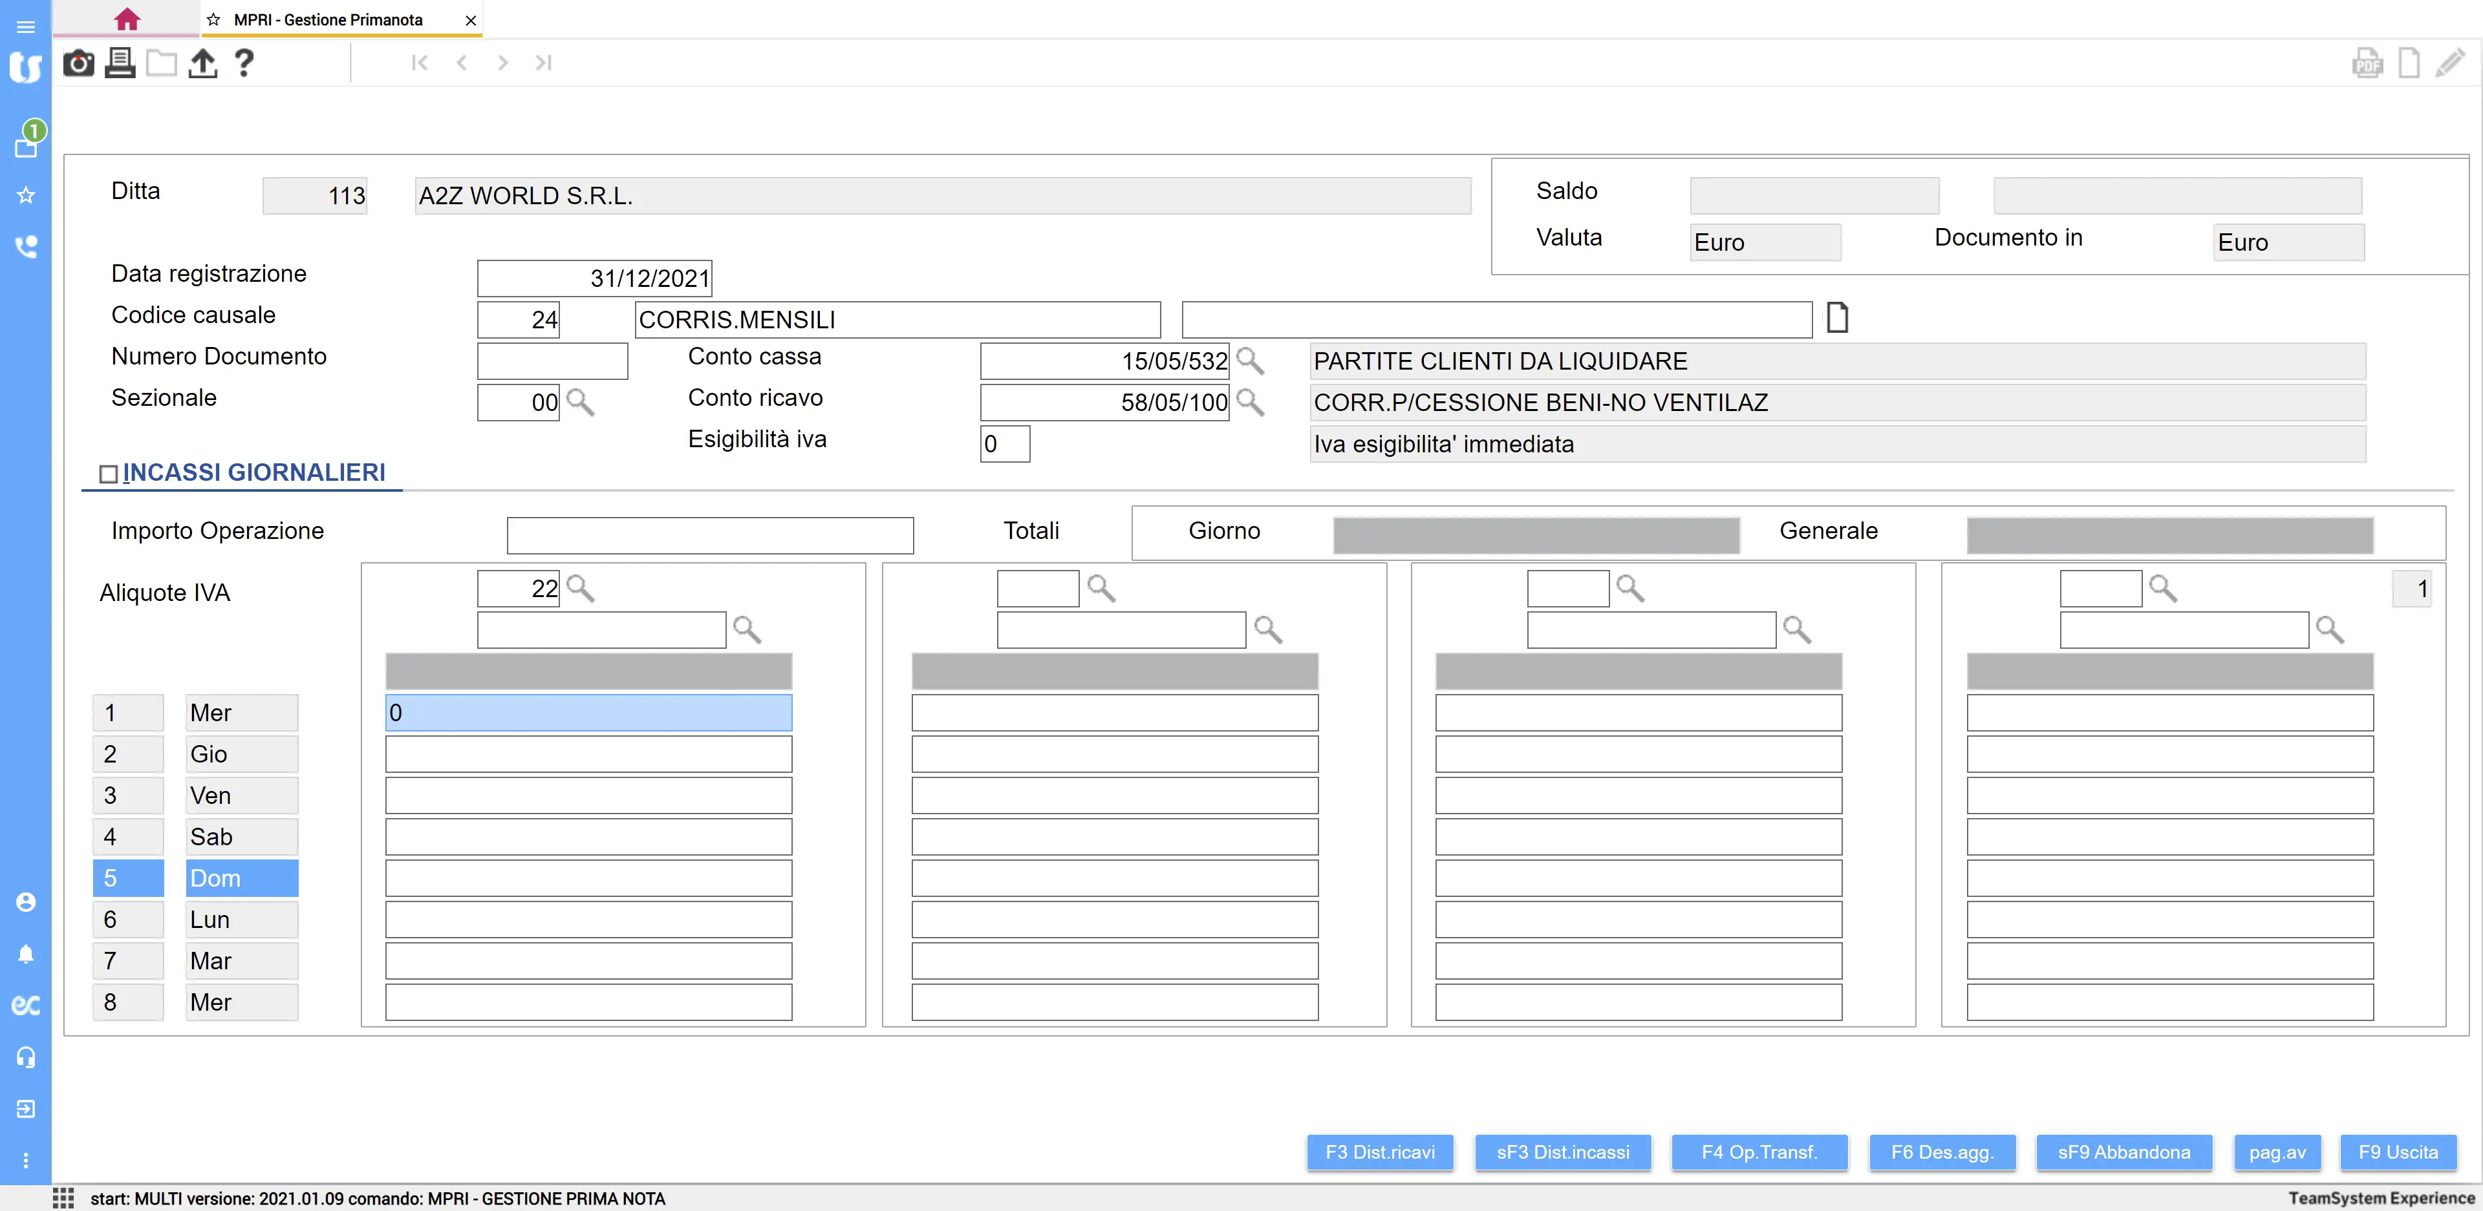
Task: Click the printer icon in toolbar
Action: pyautogui.click(x=120, y=63)
